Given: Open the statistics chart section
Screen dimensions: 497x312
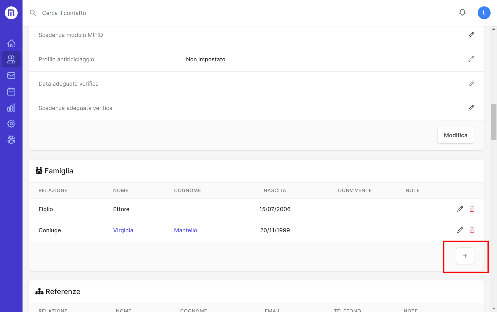Looking at the screenshot, I should 11,108.
